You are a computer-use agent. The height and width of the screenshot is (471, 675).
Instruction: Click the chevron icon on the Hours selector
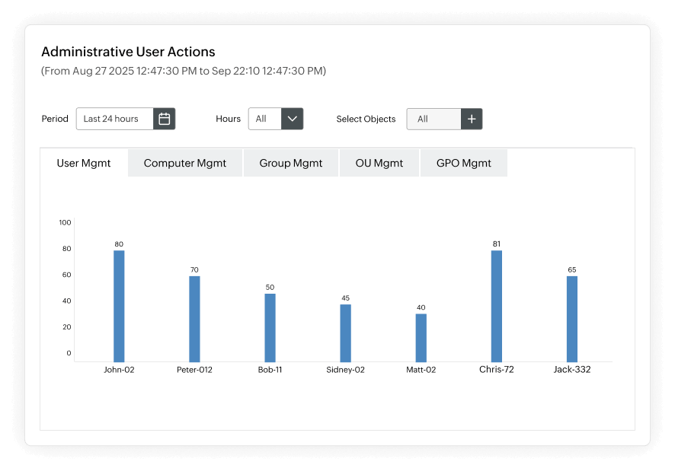pos(292,119)
